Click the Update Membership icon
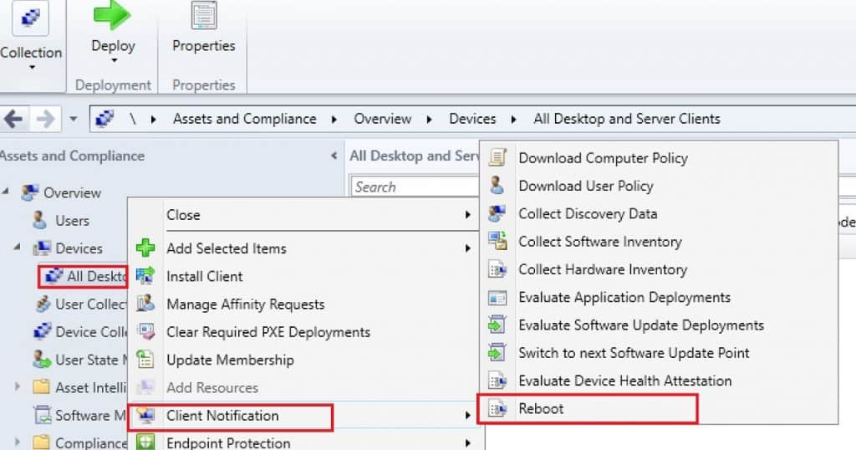The height and width of the screenshot is (450, 856). click(x=146, y=360)
